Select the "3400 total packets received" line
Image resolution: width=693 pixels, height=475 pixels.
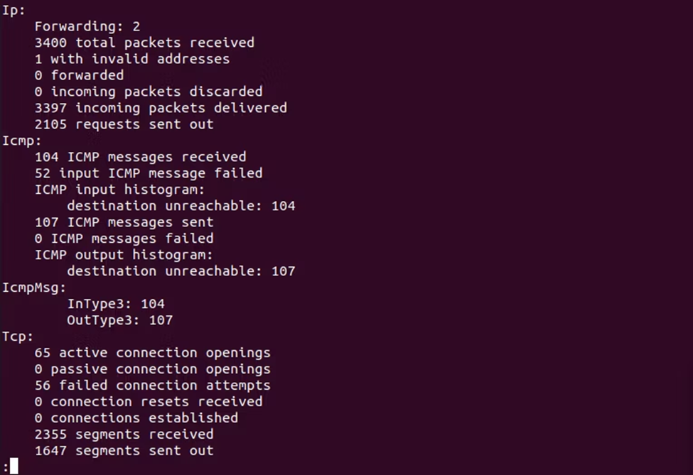pyautogui.click(x=144, y=43)
